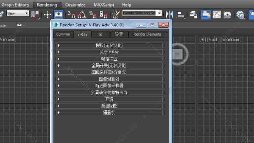Expand the 全局开关 rollout
Screen dimensions: 254x143
(109, 65)
